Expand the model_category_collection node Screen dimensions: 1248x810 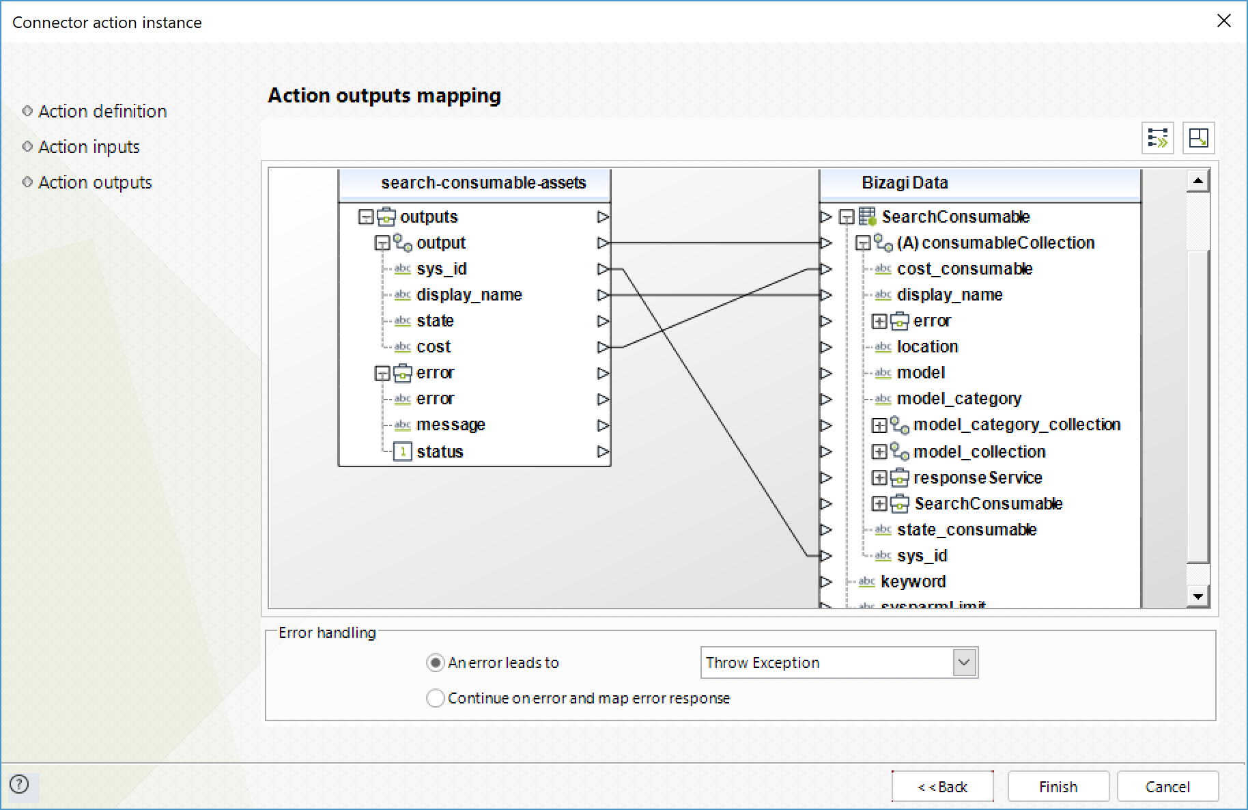880,425
